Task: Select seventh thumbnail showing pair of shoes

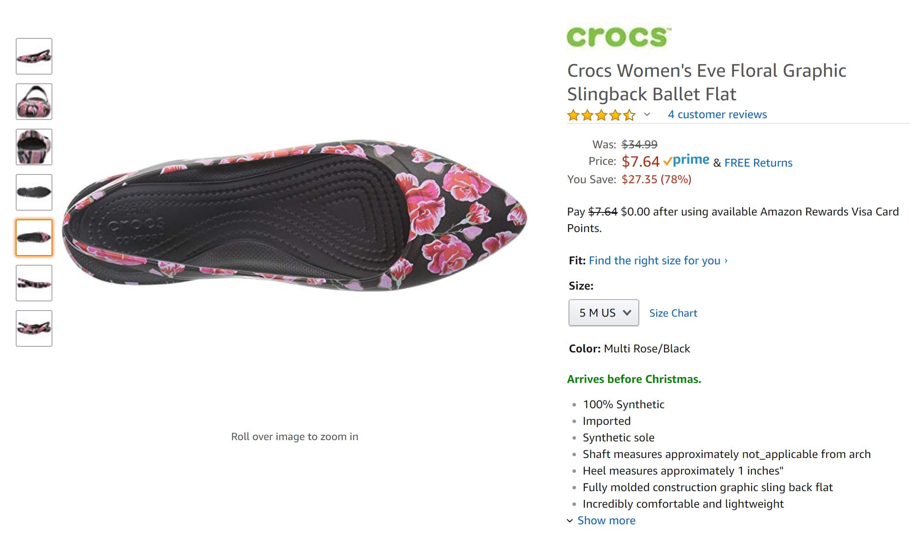Action: [34, 328]
